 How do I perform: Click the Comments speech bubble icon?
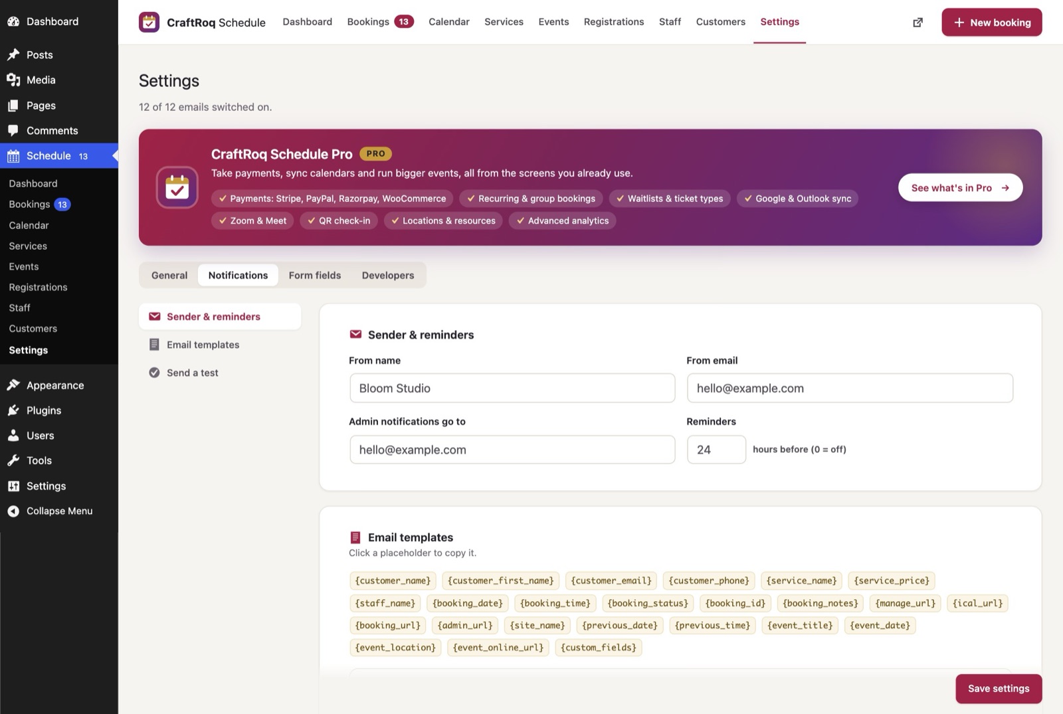[13, 130]
